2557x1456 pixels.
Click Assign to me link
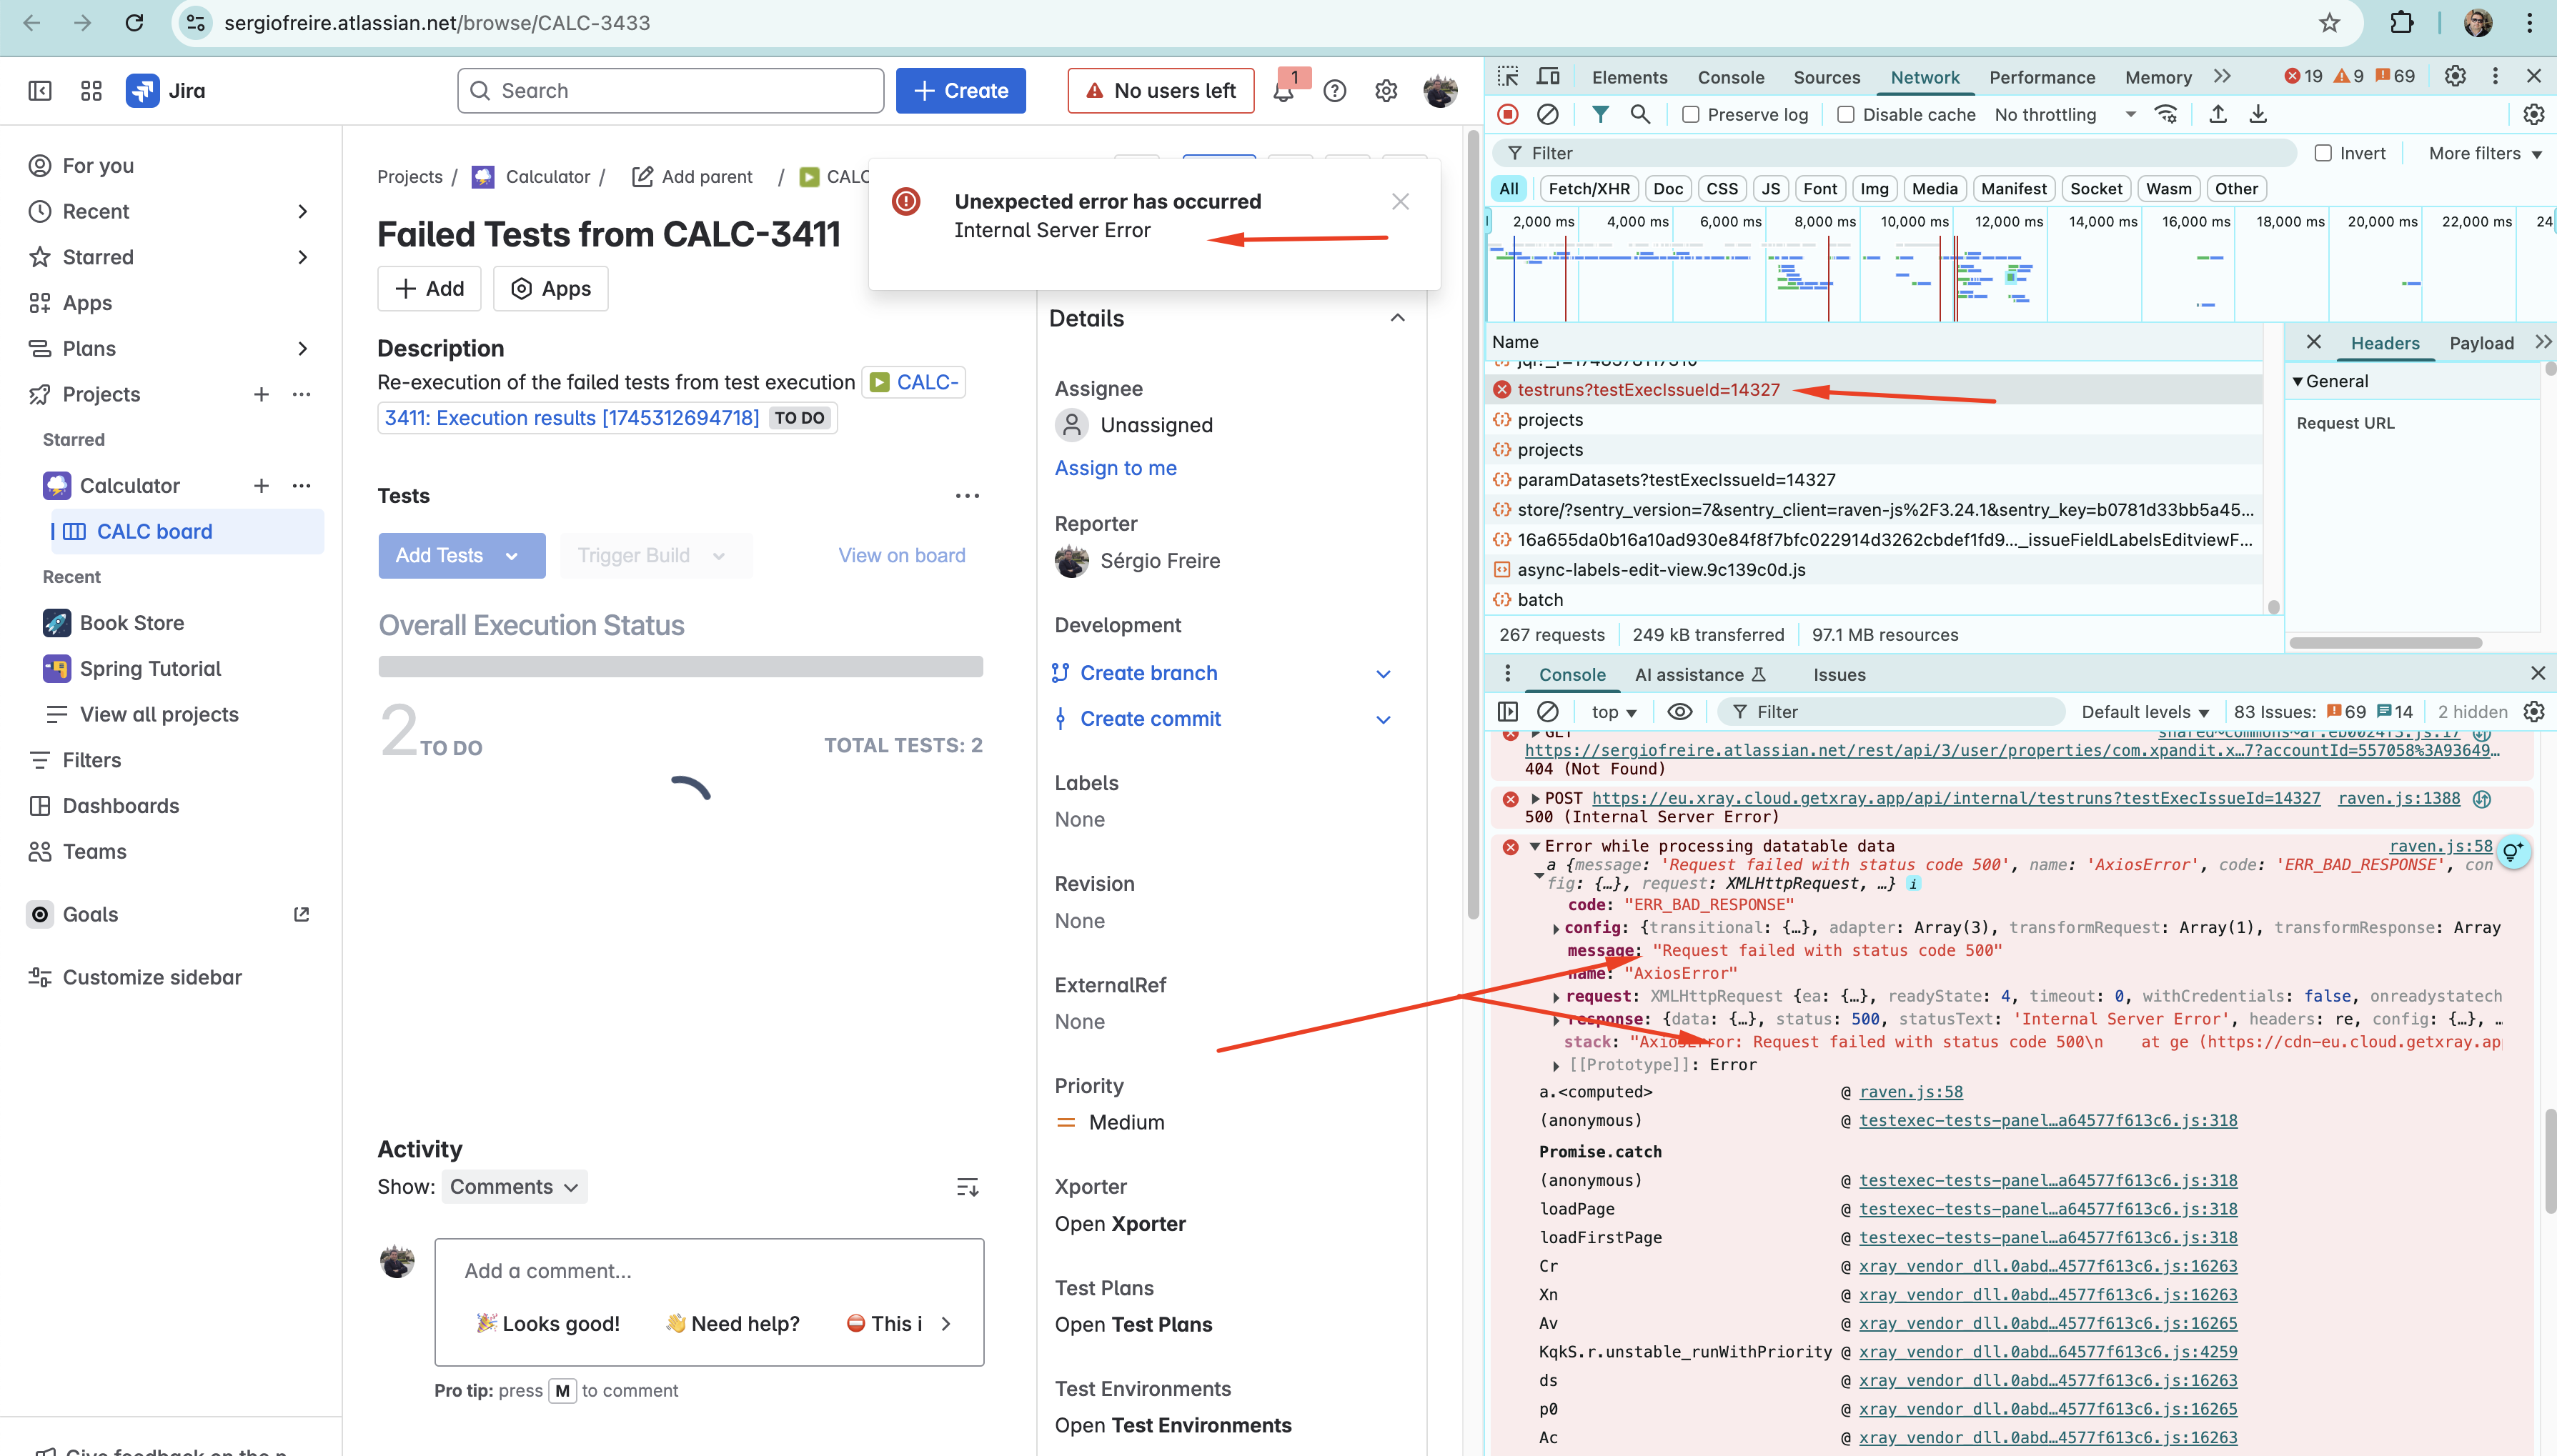pyautogui.click(x=1115, y=468)
